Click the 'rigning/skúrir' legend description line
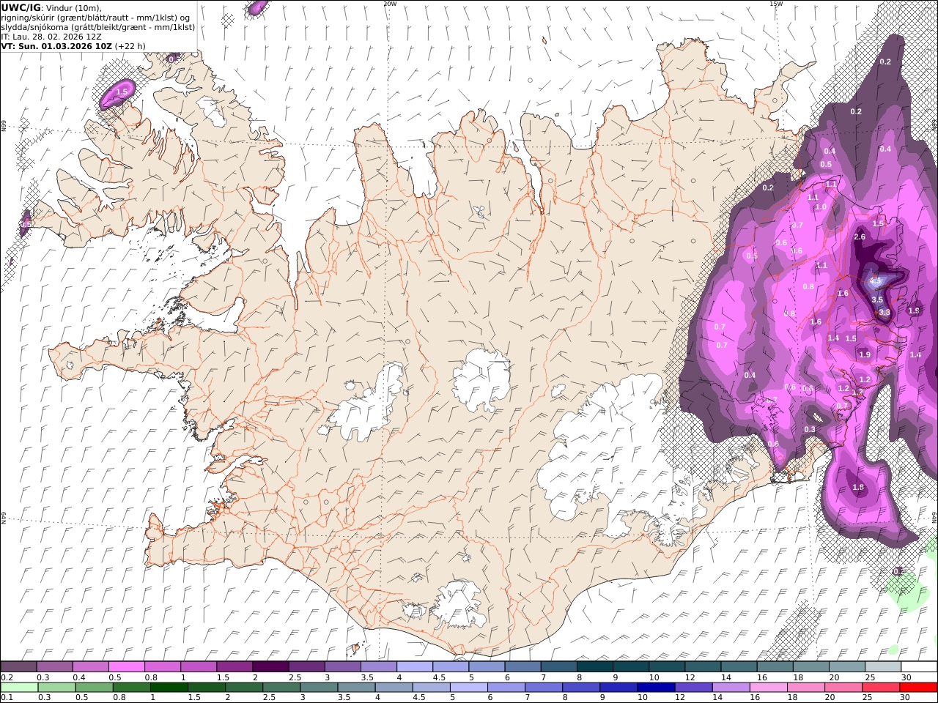The height and width of the screenshot is (703, 938). [x=95, y=17]
